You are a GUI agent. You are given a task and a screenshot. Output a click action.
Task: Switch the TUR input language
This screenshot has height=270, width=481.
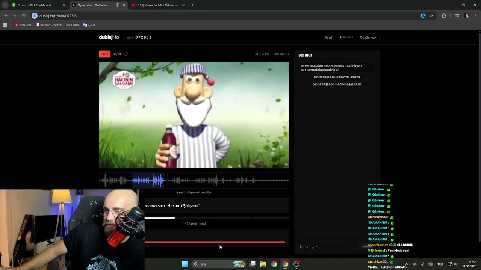click(x=440, y=264)
